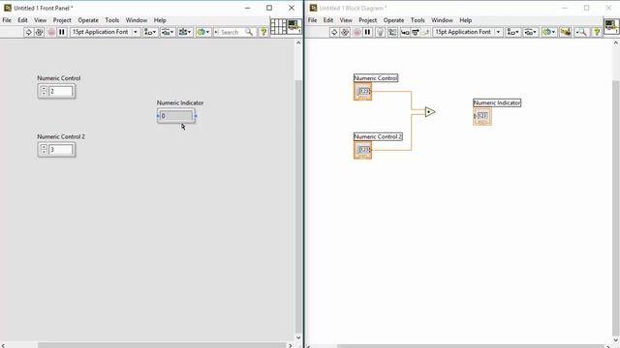Open Project menu in Block Diagram window

click(368, 20)
